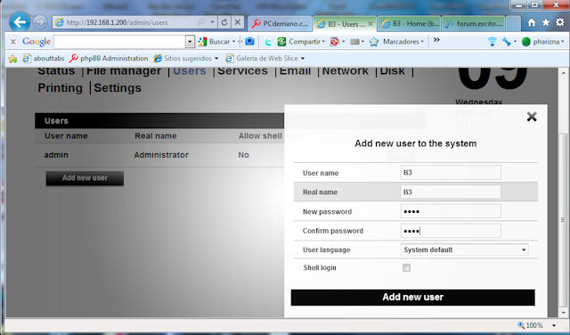Focus the User name input field
This screenshot has height=335, width=570.
click(451, 173)
